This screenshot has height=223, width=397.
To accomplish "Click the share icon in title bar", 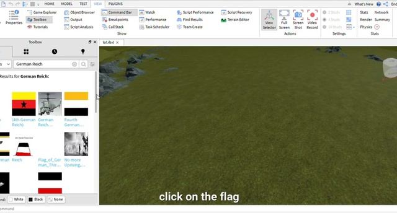I will 386,4.
